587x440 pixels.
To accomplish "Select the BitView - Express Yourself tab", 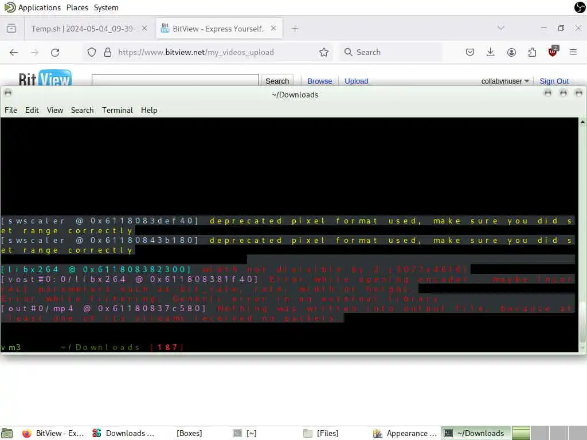I will pos(219,29).
